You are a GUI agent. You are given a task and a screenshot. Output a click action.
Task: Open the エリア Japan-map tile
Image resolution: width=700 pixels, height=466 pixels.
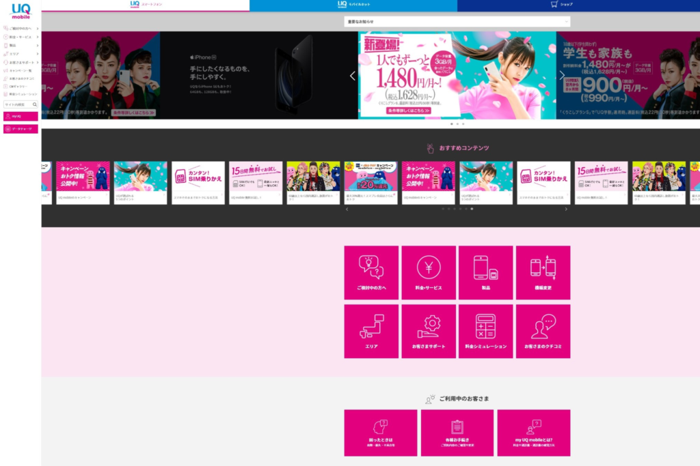[371, 332]
